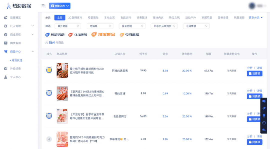Open the 最近更新 filter dropdown
The height and width of the screenshot is (149, 270).
point(68,26)
